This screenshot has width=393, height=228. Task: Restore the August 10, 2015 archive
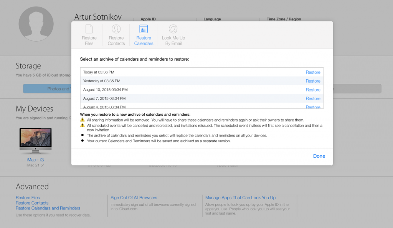coord(313,90)
